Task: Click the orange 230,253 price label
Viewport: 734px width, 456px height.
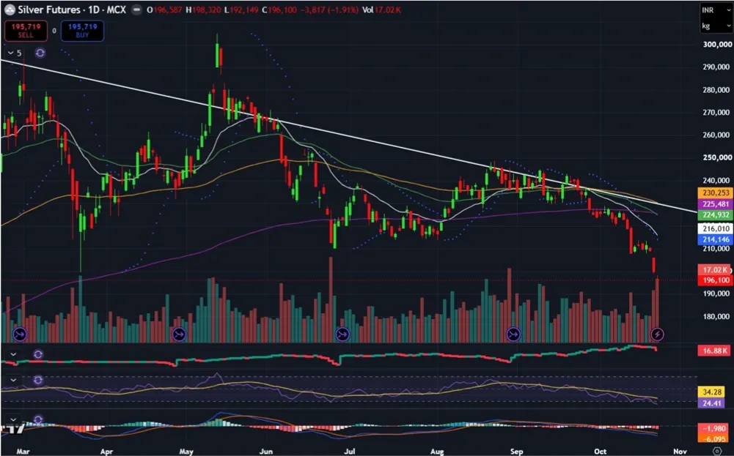Action: (x=715, y=193)
